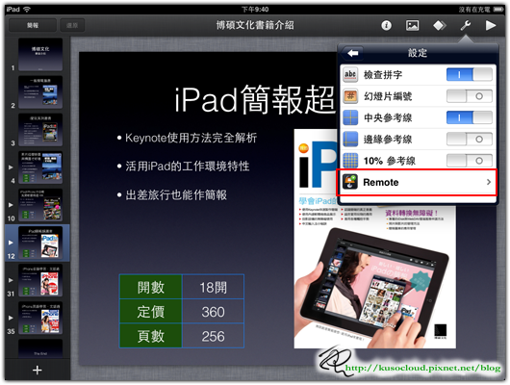This screenshot has height=385, width=510.
Task: Select slide 2 thumbnail
Action: point(40,92)
